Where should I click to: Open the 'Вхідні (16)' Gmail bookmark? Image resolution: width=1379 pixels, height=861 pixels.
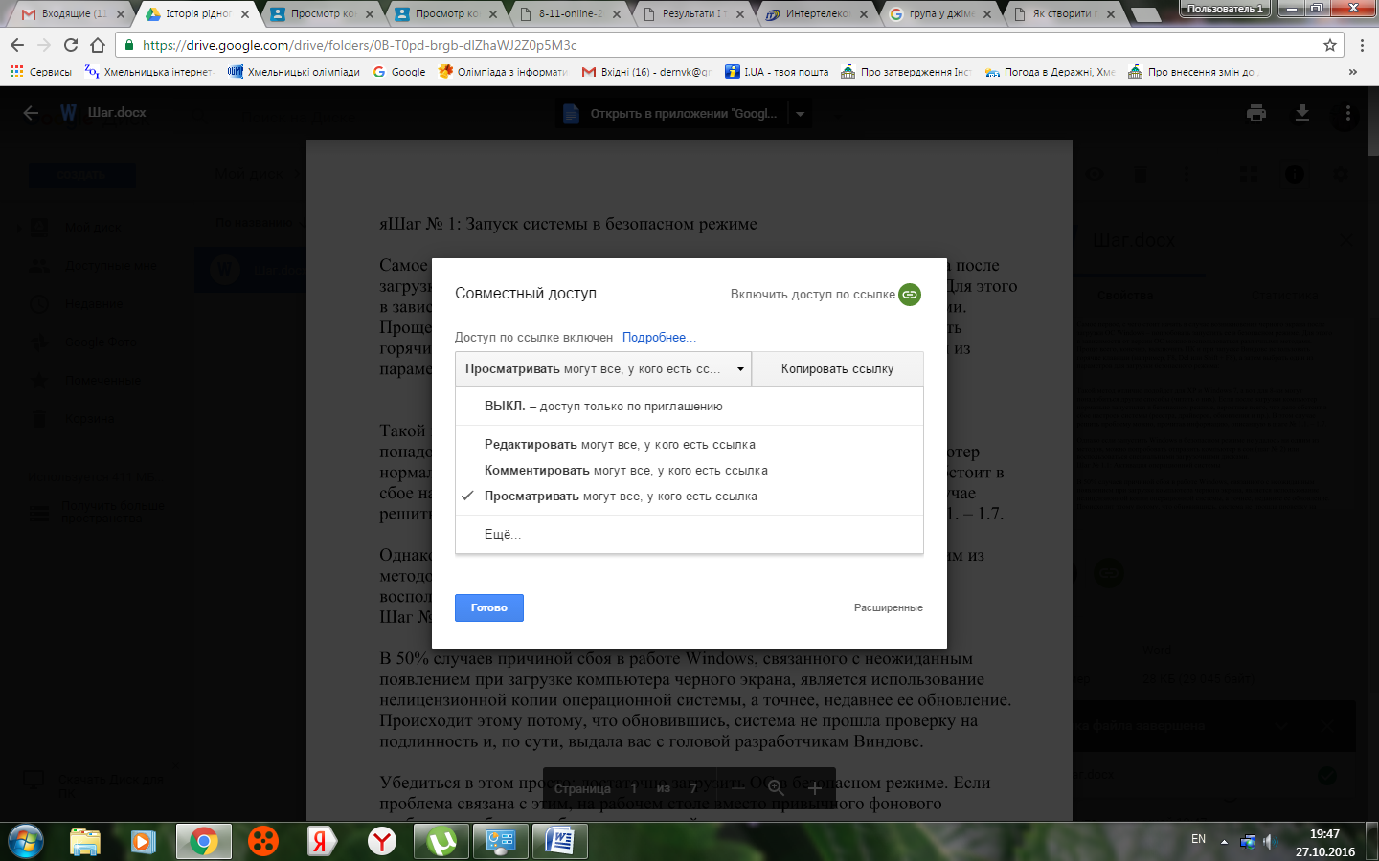pos(646,72)
